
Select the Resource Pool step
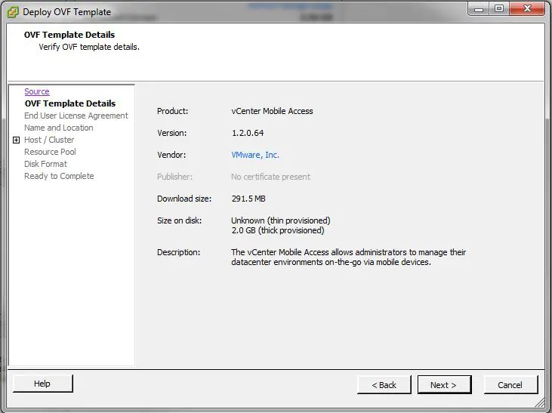tap(50, 152)
